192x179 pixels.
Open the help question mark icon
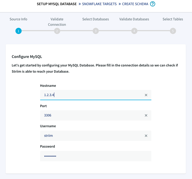(153, 4)
